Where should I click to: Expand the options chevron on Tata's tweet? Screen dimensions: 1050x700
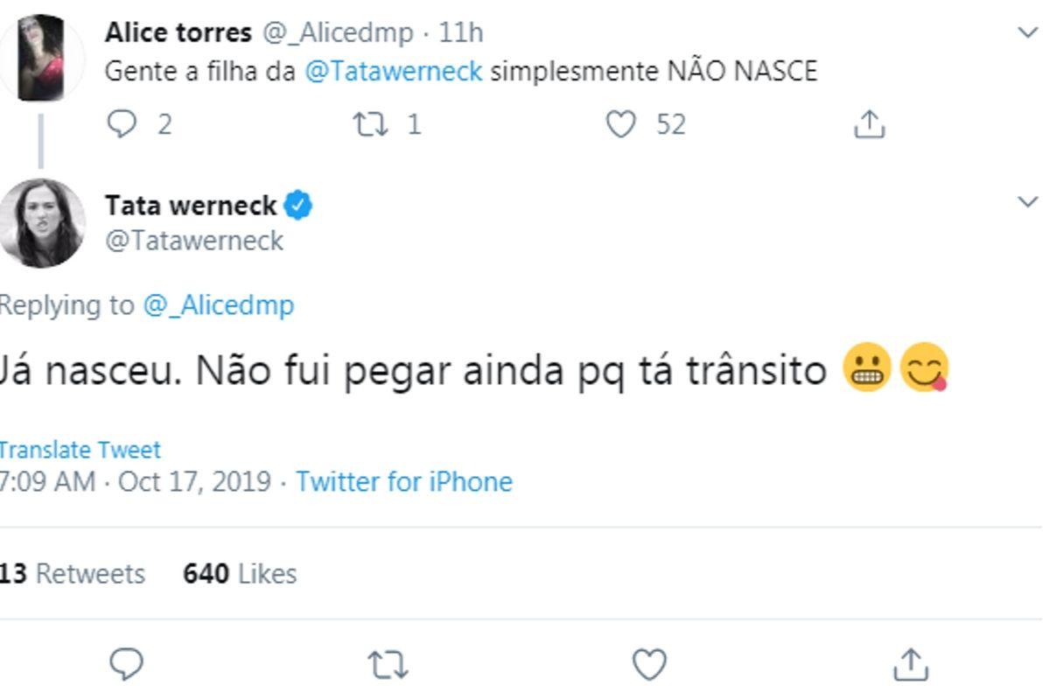(x=1027, y=202)
